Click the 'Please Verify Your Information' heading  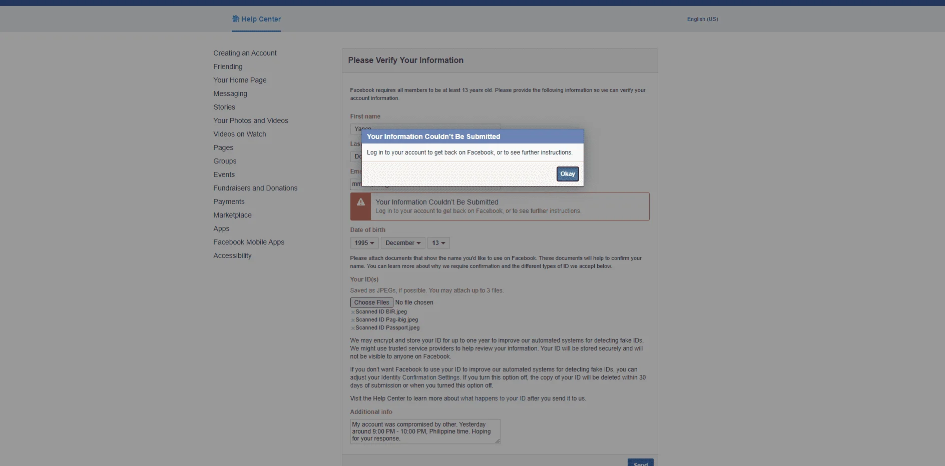tap(406, 60)
